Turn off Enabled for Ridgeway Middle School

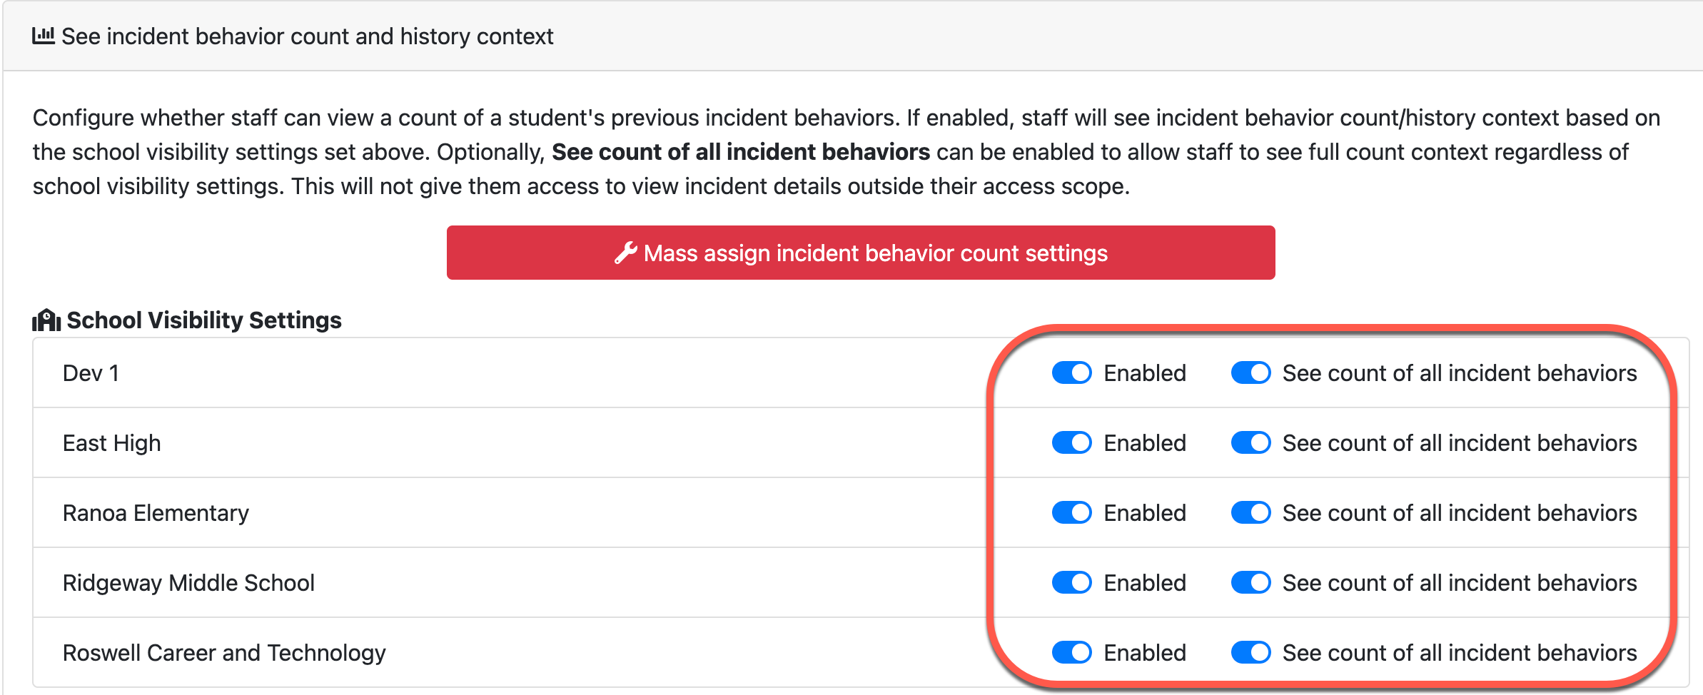tap(1071, 583)
